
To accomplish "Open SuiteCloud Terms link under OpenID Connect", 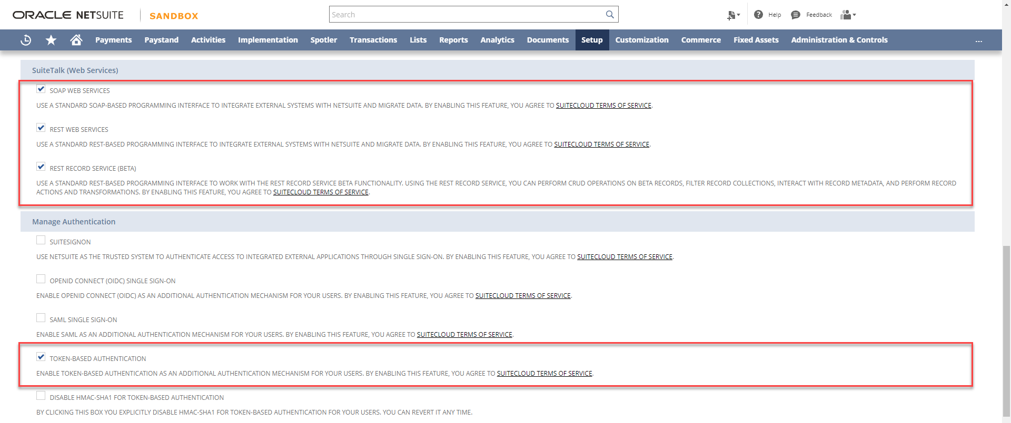I will (x=523, y=296).
